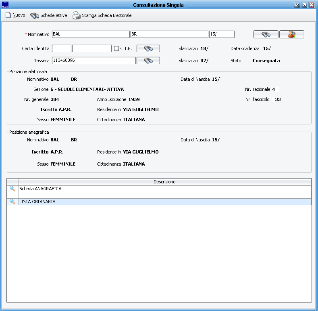This screenshot has height=311, width=318.
Task: Click the person icon button near Nominativo
Action: click(x=291, y=34)
